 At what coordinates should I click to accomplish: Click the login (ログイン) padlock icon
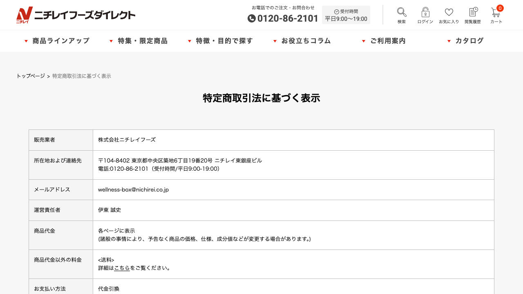point(425,12)
